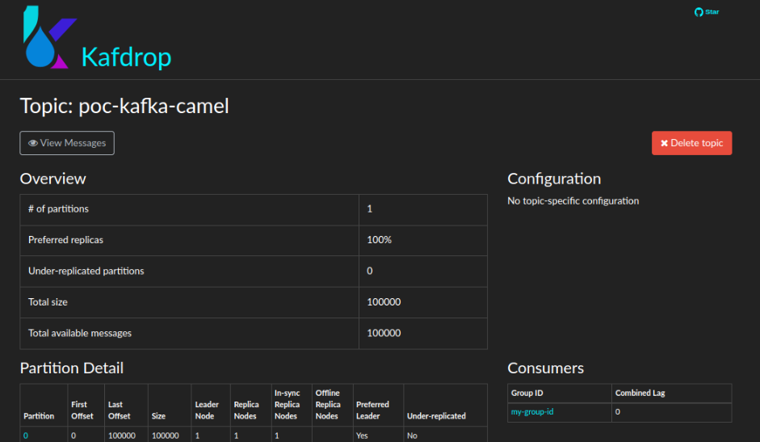Click 'Total available messages' row label
760x442 pixels.
(80, 334)
